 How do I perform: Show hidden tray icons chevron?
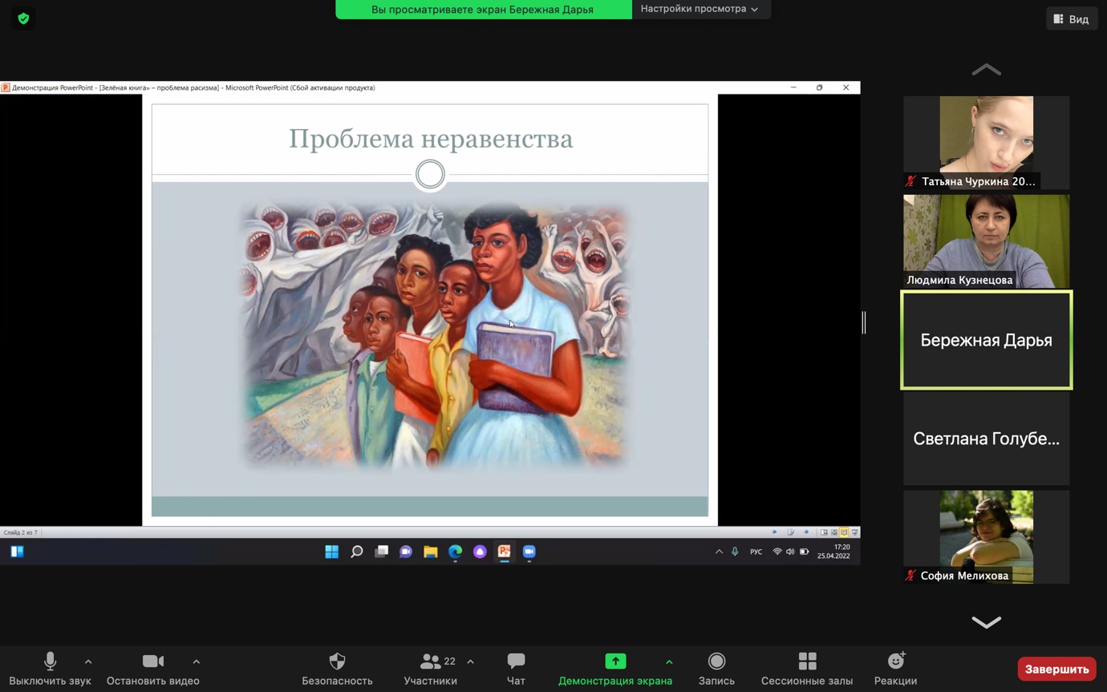719,552
